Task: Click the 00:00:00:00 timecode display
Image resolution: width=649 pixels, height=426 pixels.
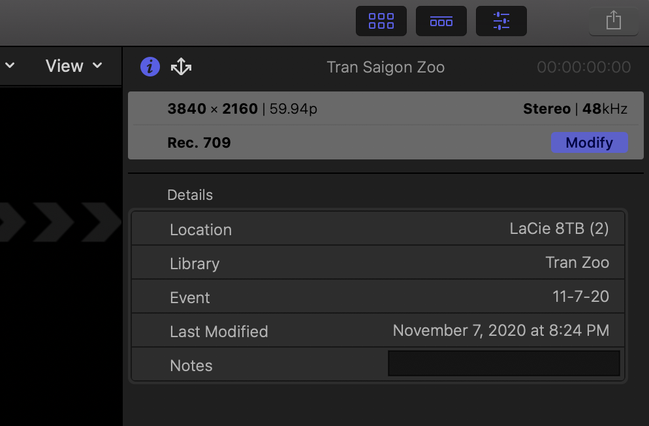Action: point(584,67)
